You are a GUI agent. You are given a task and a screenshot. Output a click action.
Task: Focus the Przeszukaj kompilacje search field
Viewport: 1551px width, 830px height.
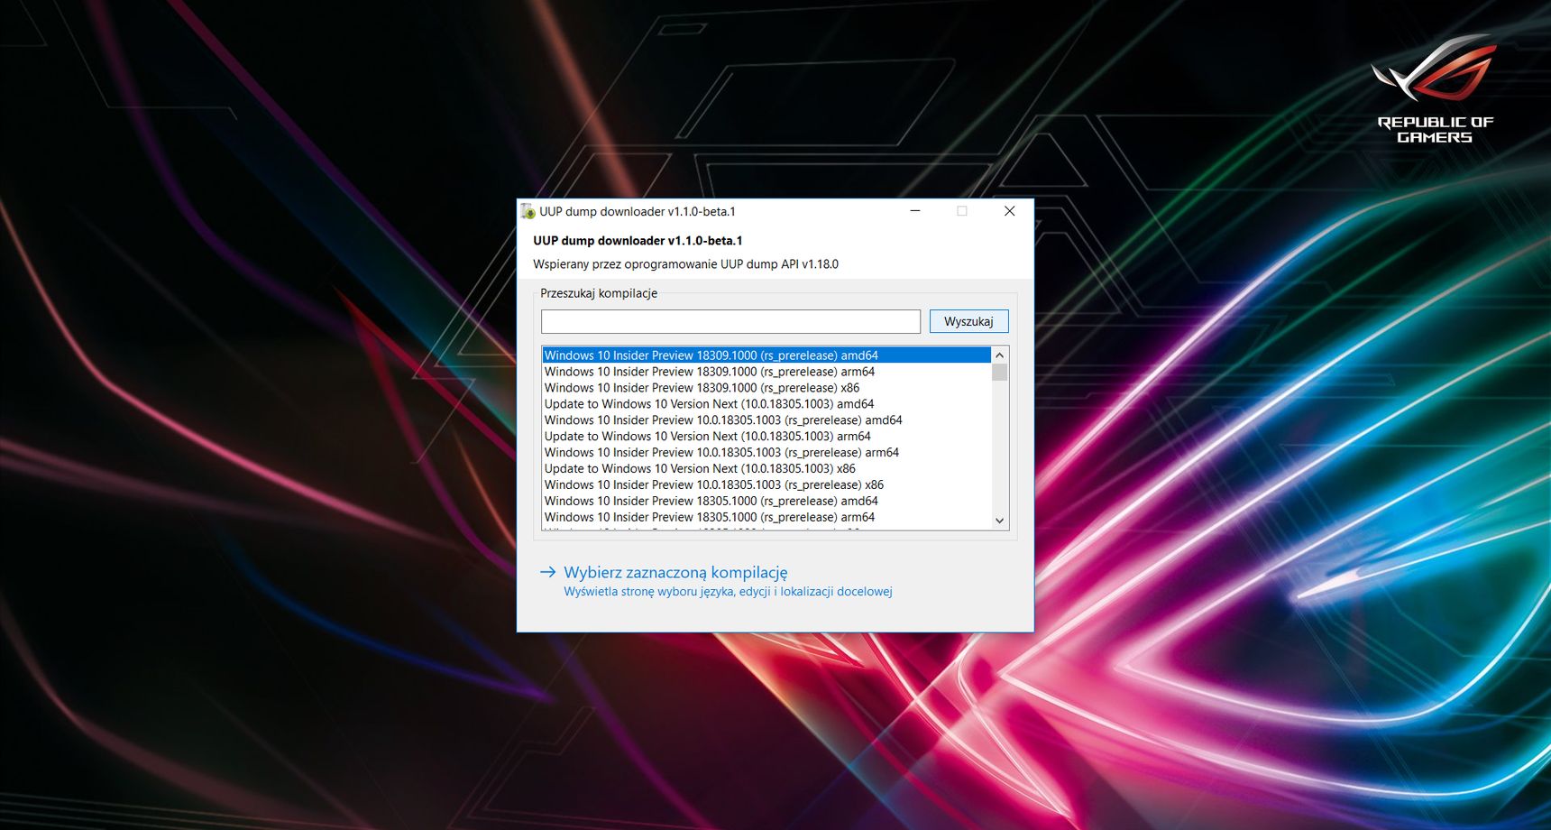pyautogui.click(x=730, y=321)
